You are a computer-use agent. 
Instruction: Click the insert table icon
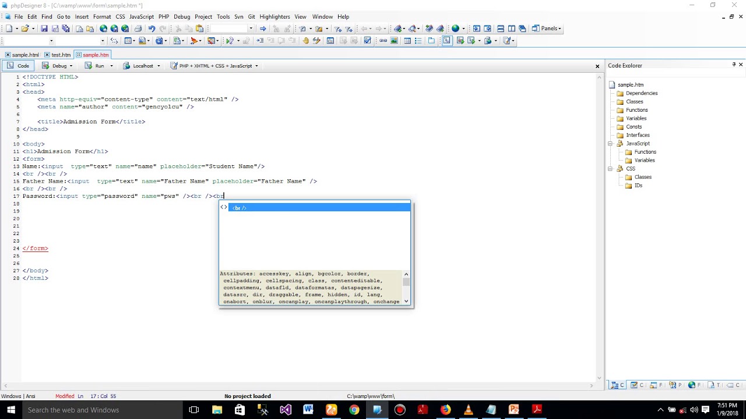pyautogui.click(x=407, y=41)
